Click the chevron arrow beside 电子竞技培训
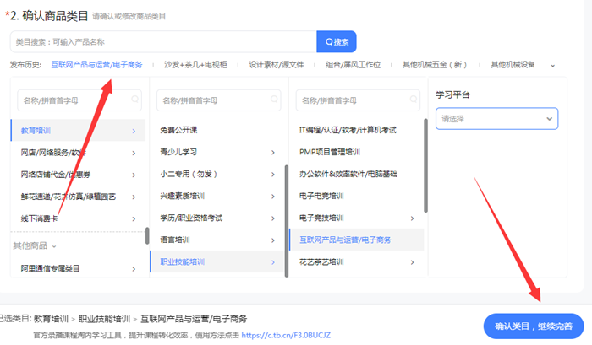The image size is (592, 345). [412, 218]
